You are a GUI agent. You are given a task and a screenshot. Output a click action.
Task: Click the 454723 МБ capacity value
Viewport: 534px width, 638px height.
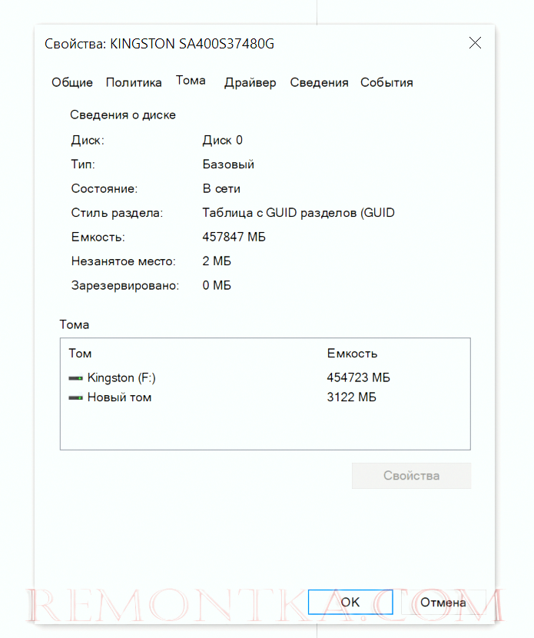click(x=358, y=377)
